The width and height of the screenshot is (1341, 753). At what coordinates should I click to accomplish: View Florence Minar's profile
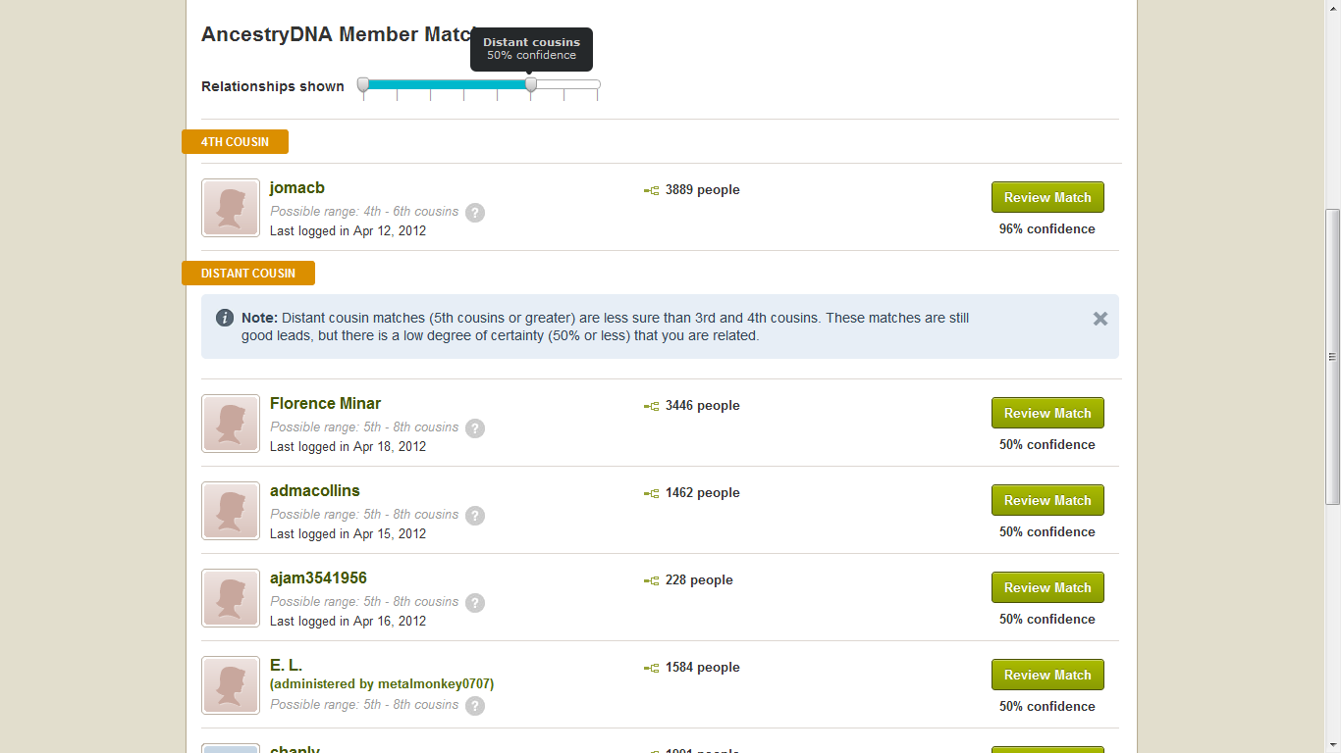(325, 403)
